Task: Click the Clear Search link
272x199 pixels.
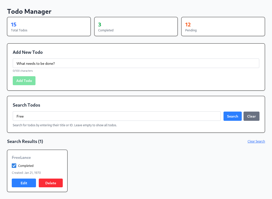Action: (x=256, y=141)
